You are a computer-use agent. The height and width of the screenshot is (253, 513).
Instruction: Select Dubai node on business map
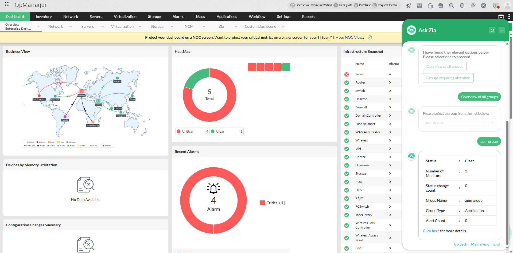(98, 101)
